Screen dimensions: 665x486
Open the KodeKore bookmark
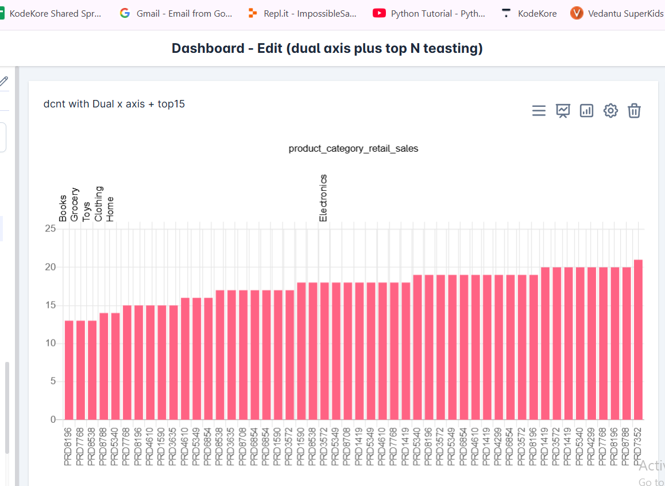pos(529,13)
